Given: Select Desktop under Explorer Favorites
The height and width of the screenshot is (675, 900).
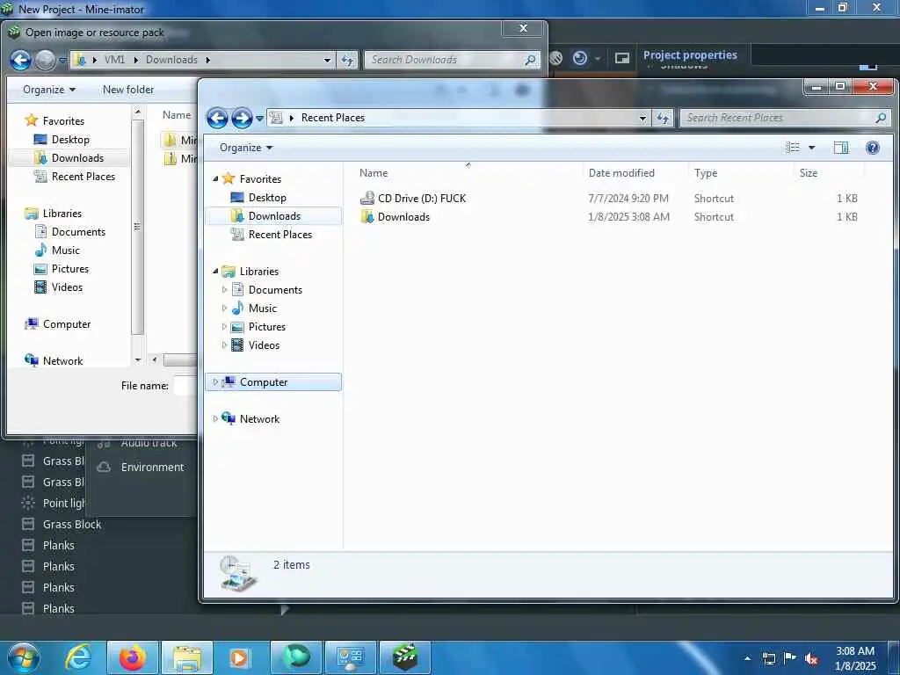Looking at the screenshot, I should pyautogui.click(x=258, y=198).
